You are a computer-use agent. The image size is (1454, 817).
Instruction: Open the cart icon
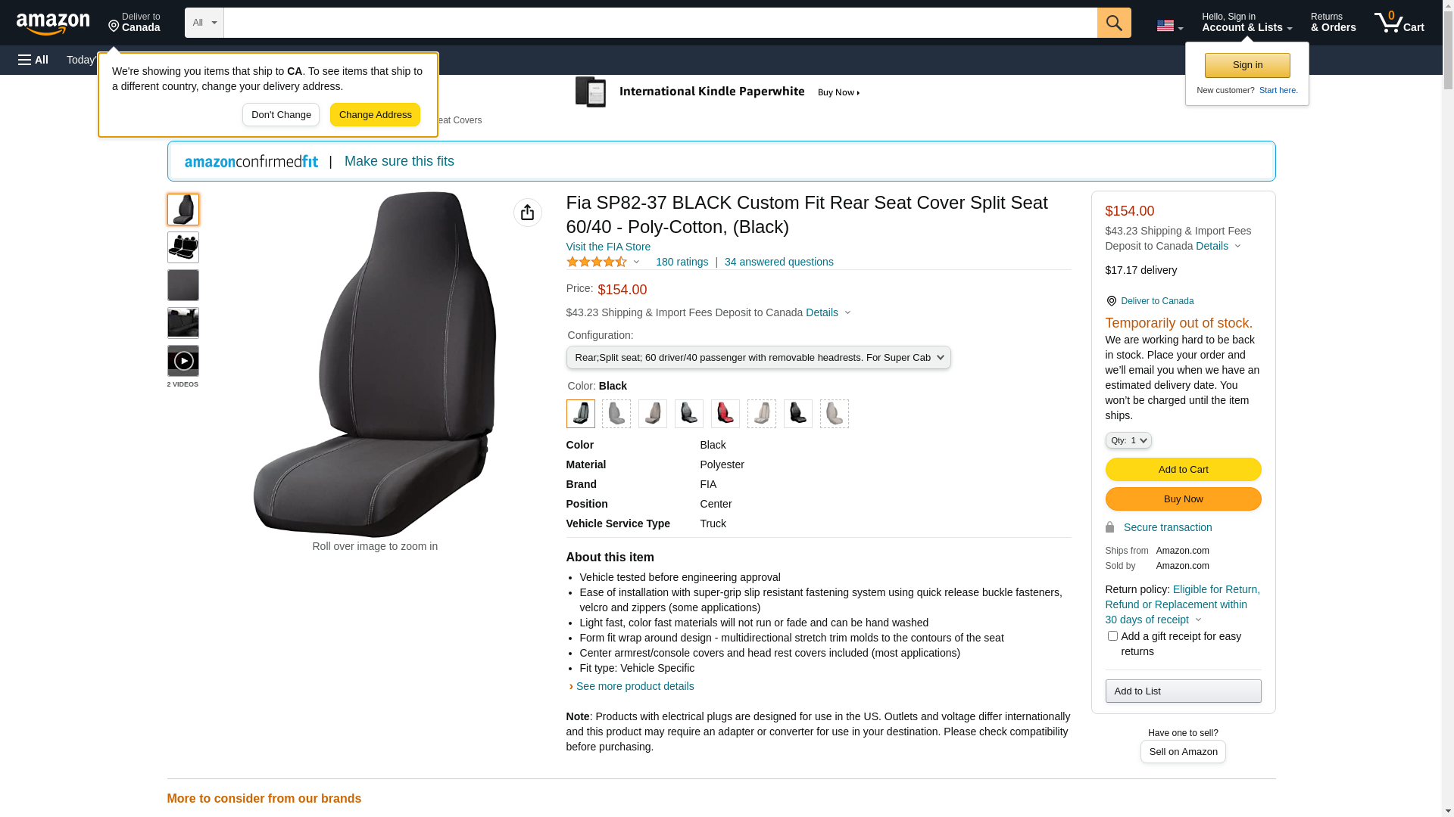1399,23
